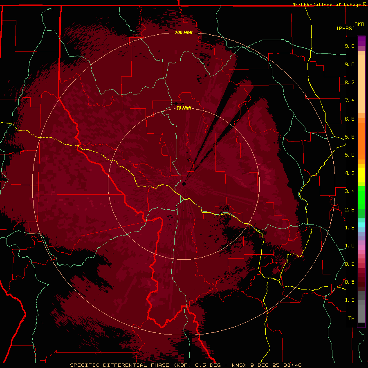Click the [PHAS] units label
Screen dimensions: 368x368
[x=346, y=28]
